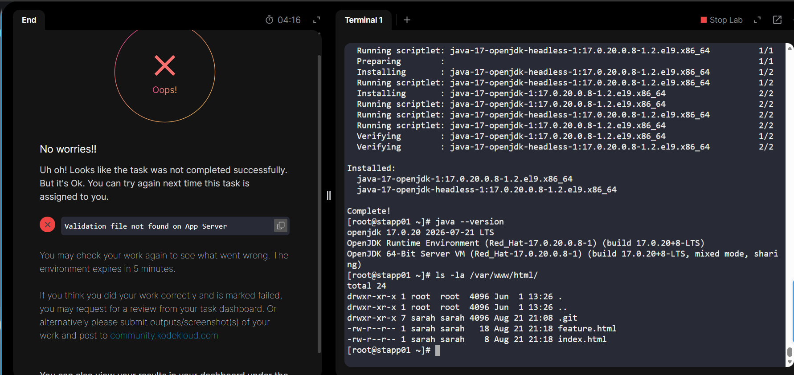Expand the terminal panel to fullscreen

(757, 20)
